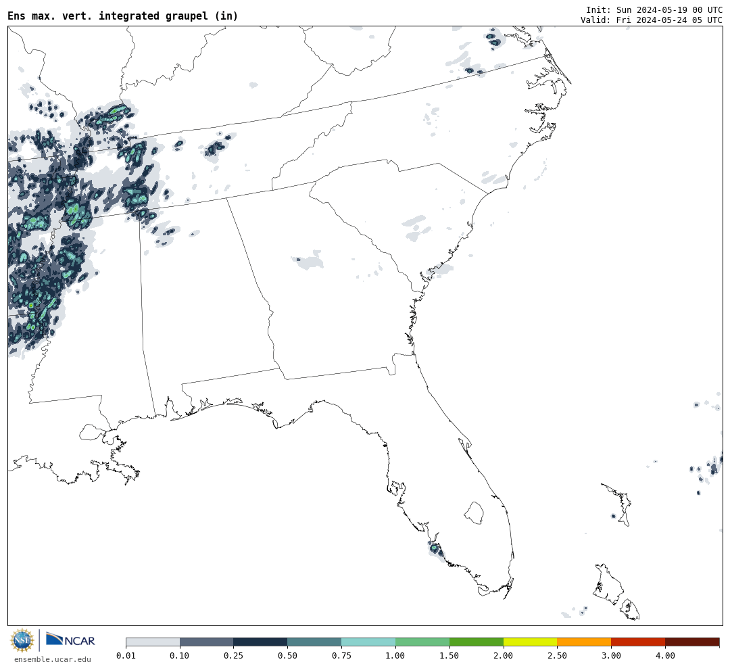730x668 pixels.
Task: Click the yellow 2.00–2.50 legend swatch
Action: [531, 642]
